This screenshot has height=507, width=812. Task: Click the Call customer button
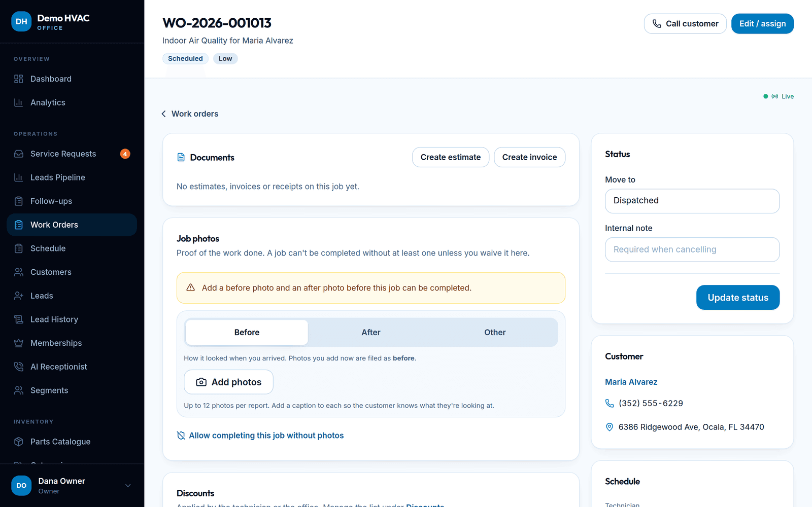tap(685, 24)
